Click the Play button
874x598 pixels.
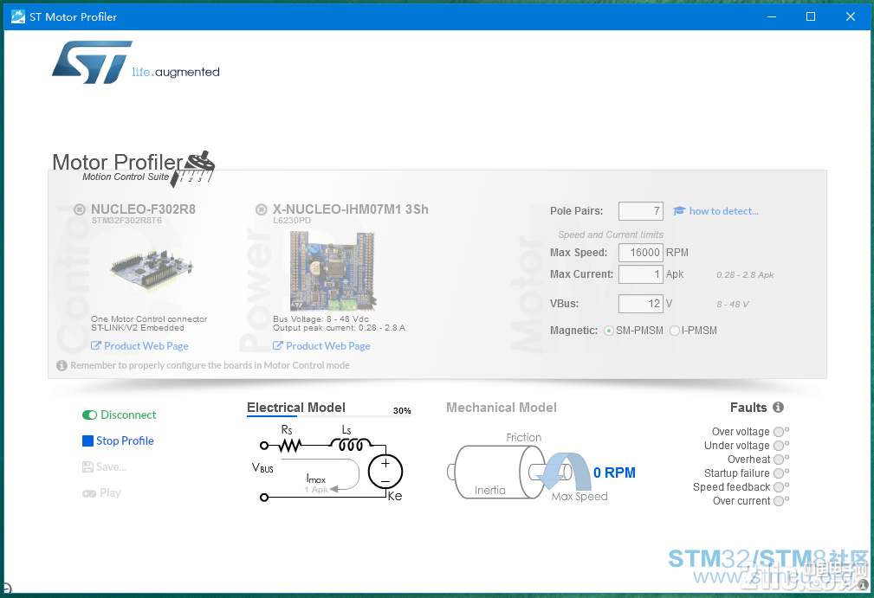coord(101,492)
